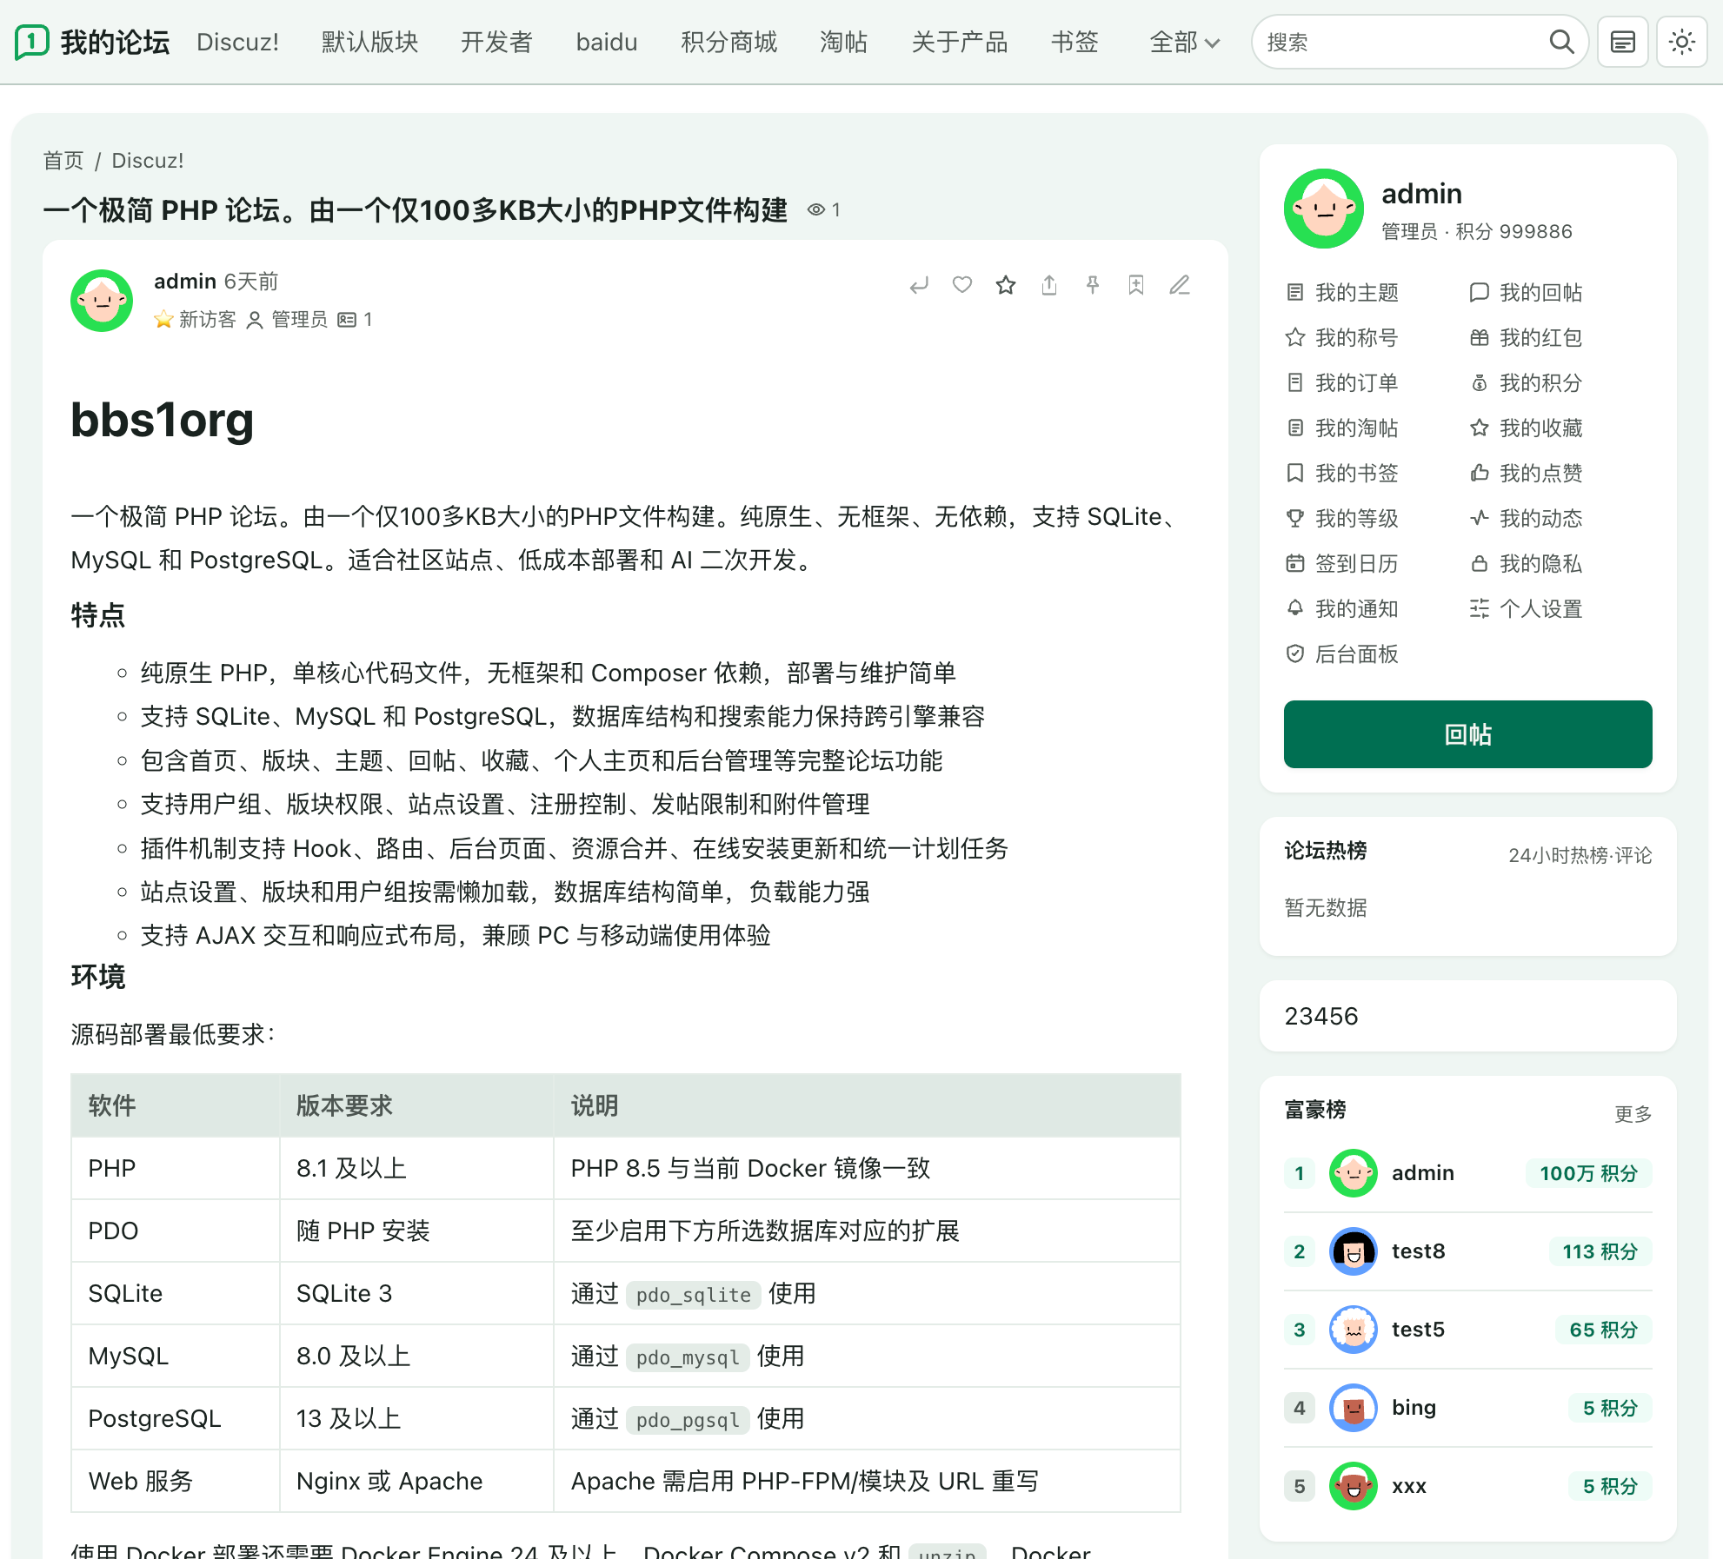The height and width of the screenshot is (1559, 1723).
Task: Open 我的隐私 in the user panel
Action: coord(1526,563)
